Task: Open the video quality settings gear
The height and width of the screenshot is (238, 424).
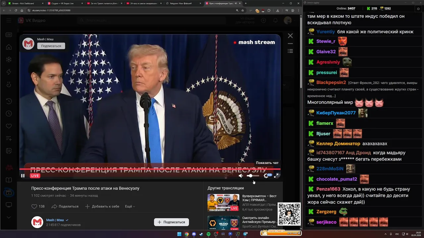Action: pyautogui.click(x=266, y=176)
